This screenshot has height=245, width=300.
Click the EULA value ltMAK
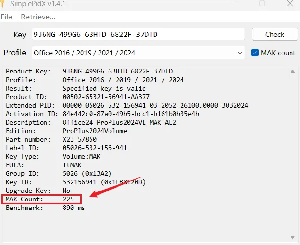[72, 165]
